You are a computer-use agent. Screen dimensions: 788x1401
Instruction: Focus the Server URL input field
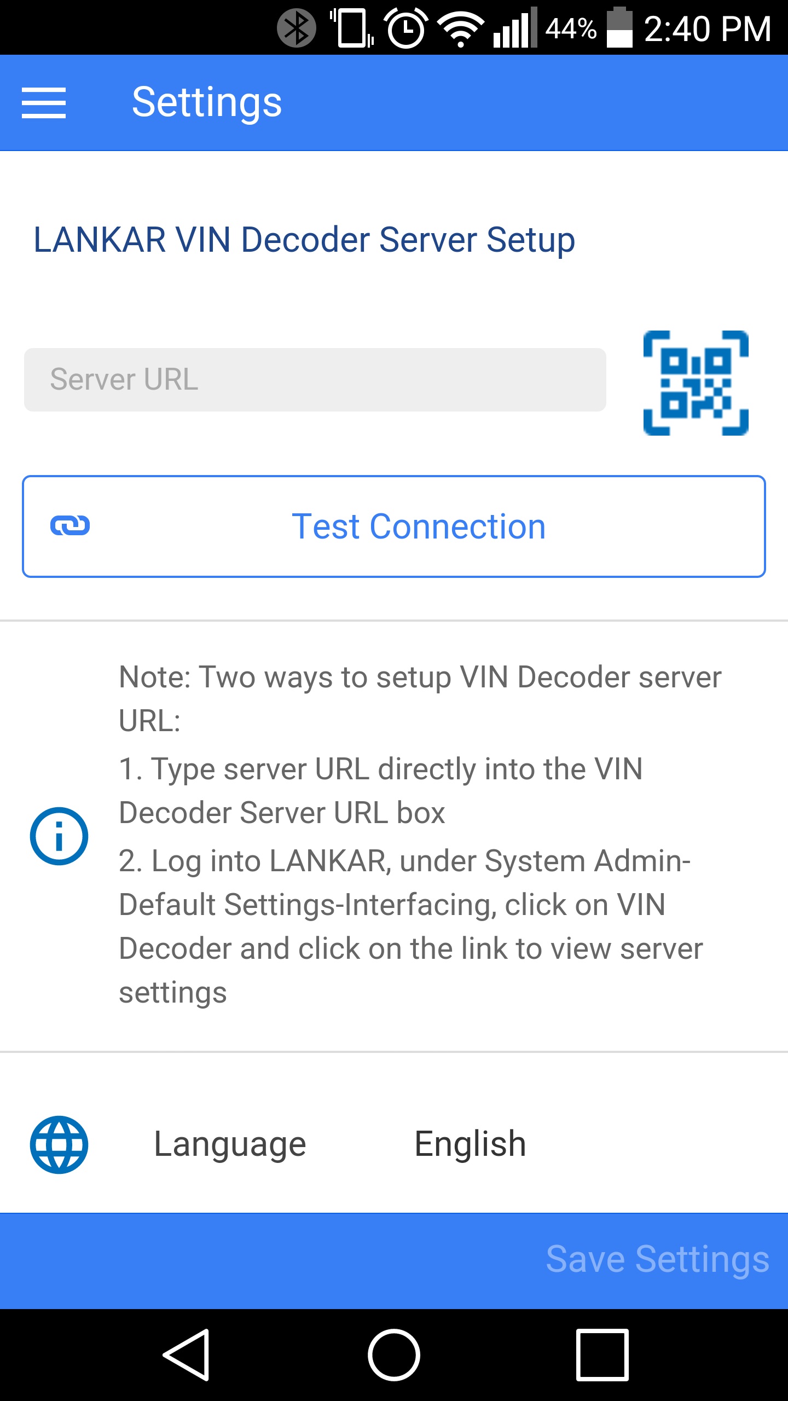tap(315, 380)
